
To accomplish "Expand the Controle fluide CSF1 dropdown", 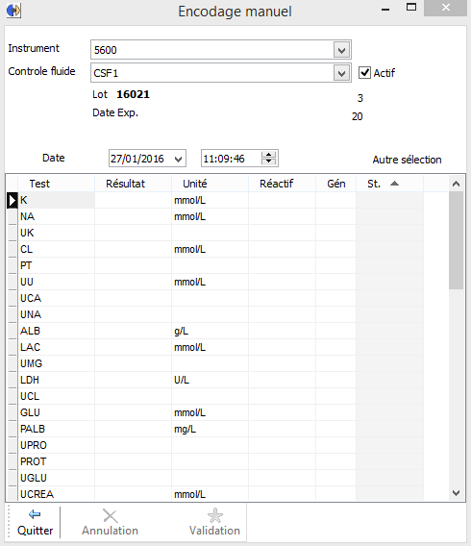I will [341, 73].
